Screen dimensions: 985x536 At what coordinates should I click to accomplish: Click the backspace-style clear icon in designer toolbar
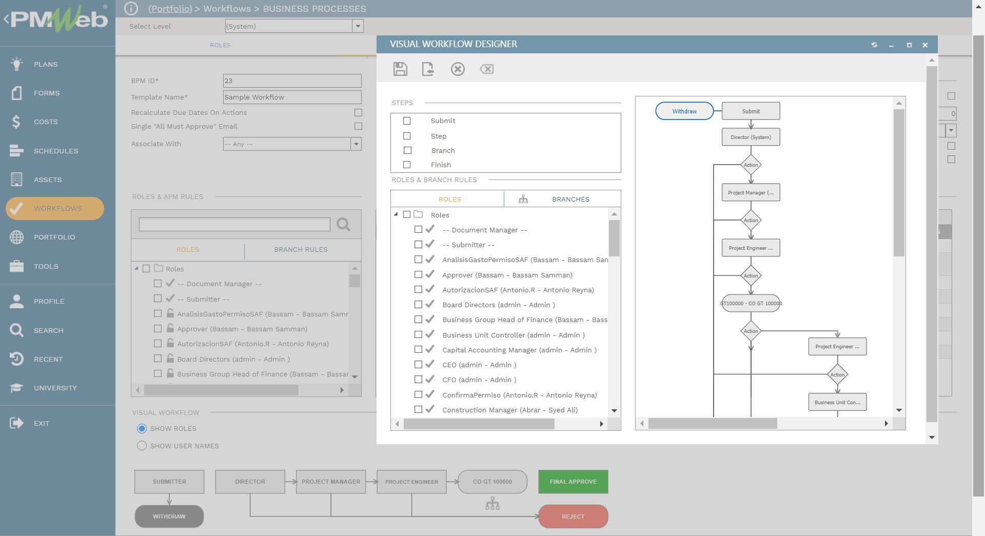(486, 69)
